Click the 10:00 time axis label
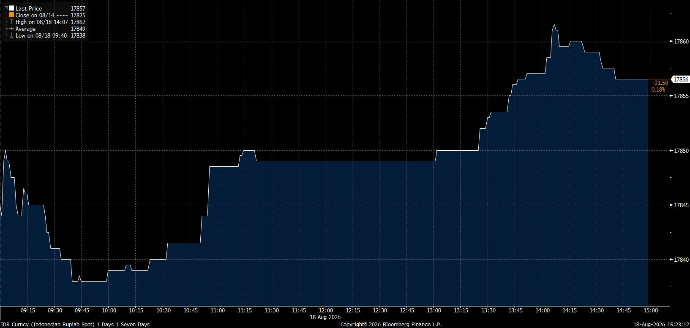This screenshot has height=328, width=690. (x=109, y=311)
